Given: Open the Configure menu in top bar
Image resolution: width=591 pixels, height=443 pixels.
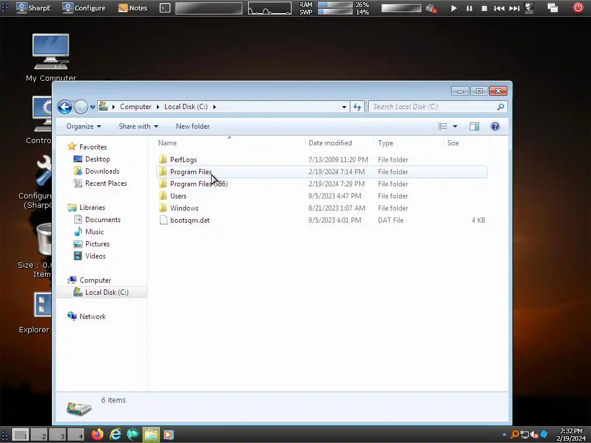Looking at the screenshot, I should click(x=84, y=8).
